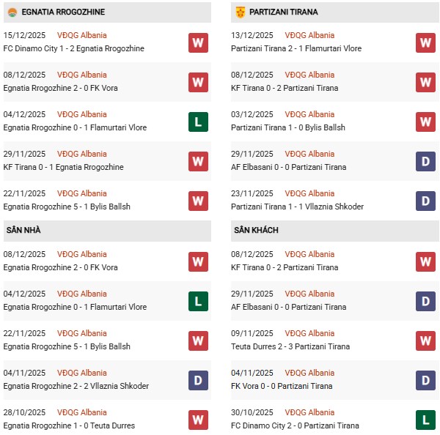Click loss badge for FC Dinamo City 2-0 Partizani
The image size is (440, 435).
[x=425, y=420]
